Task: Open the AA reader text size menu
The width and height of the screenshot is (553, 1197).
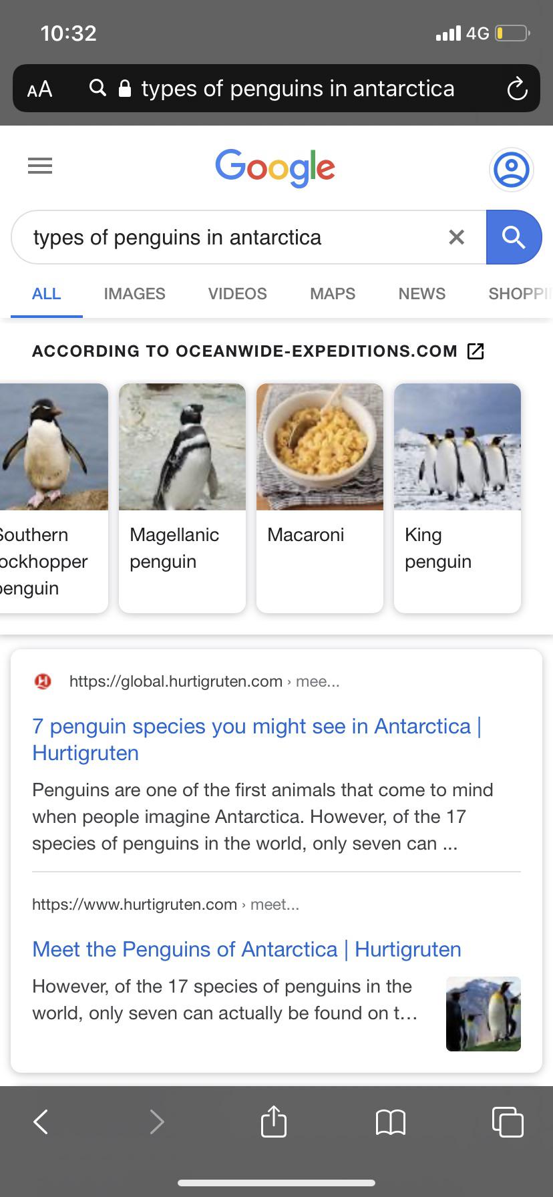Action: (39, 89)
